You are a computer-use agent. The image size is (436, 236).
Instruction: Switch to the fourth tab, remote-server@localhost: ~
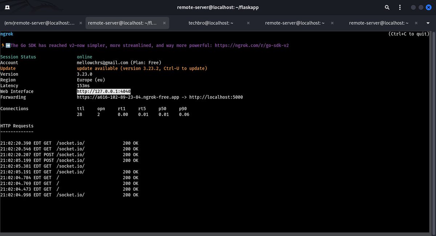295,23
